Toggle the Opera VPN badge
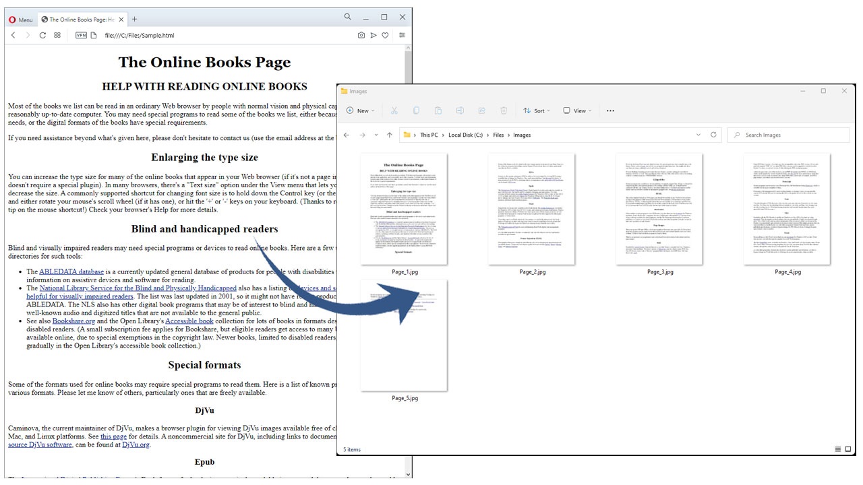Image resolution: width=863 pixels, height=485 pixels. point(82,35)
